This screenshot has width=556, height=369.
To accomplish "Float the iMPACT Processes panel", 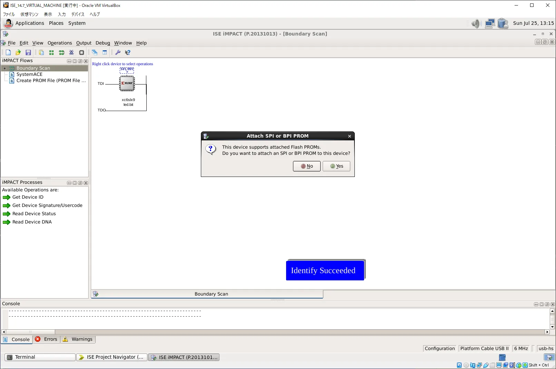I will pyautogui.click(x=80, y=183).
